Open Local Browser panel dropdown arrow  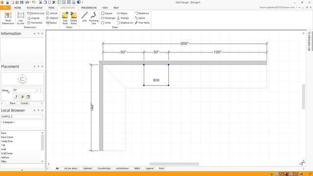pos(34,110)
